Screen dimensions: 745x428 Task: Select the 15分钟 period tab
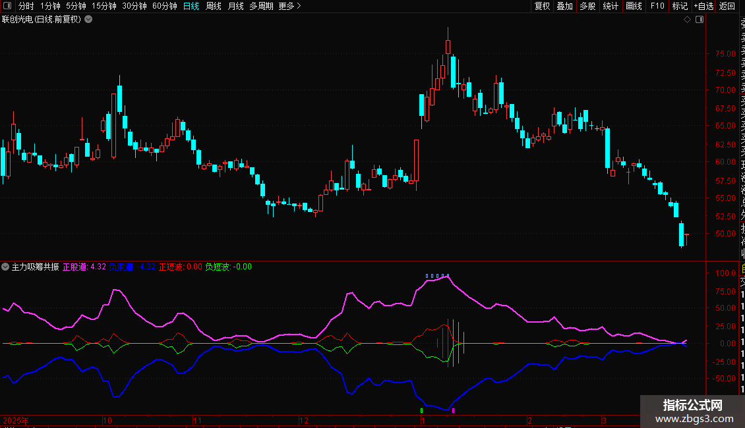tap(104, 6)
